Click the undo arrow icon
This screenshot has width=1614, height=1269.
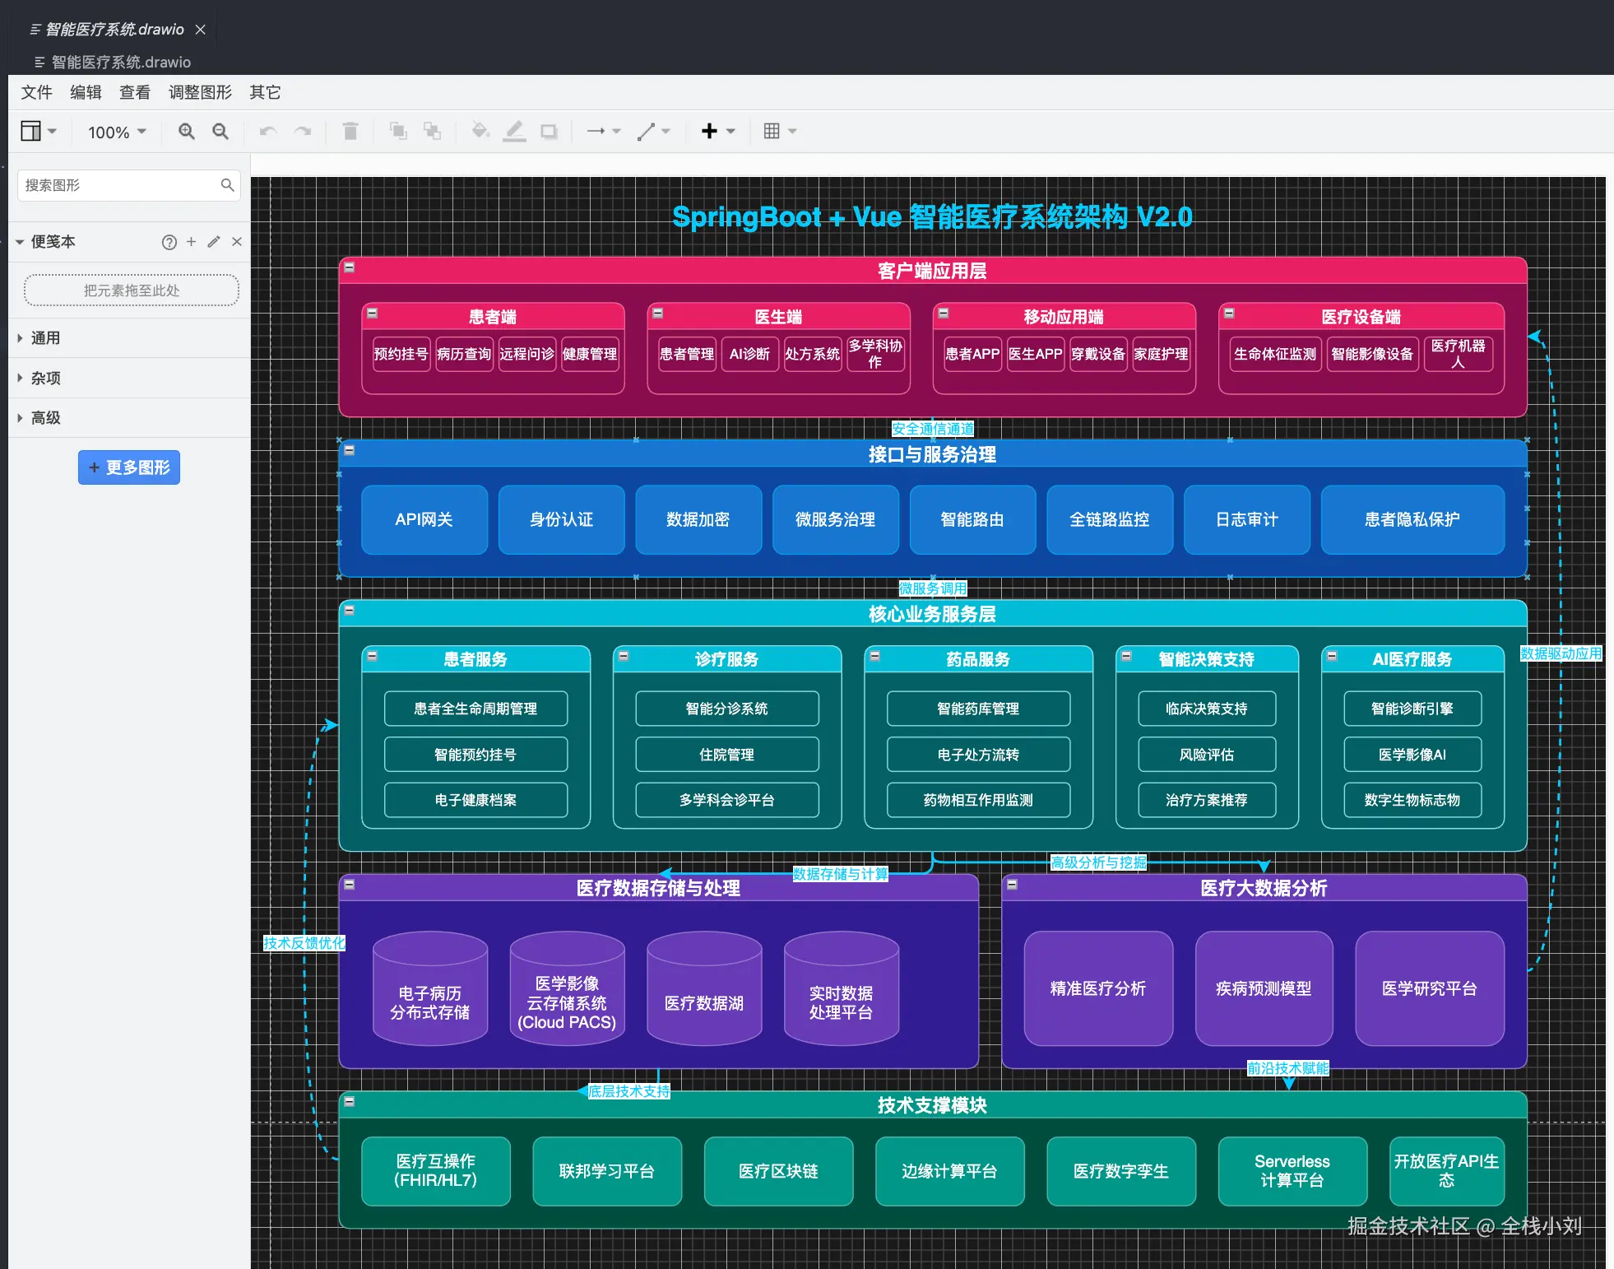pyautogui.click(x=267, y=132)
